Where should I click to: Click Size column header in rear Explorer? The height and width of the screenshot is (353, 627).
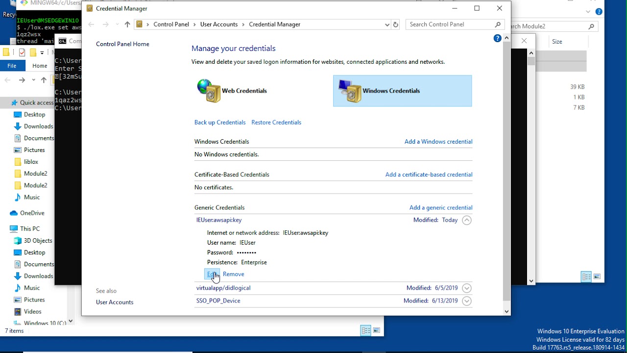click(557, 42)
